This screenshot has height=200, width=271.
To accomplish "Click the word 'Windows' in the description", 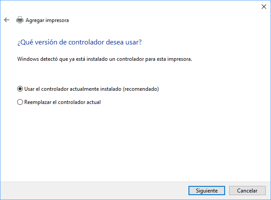I will pos(27,59).
